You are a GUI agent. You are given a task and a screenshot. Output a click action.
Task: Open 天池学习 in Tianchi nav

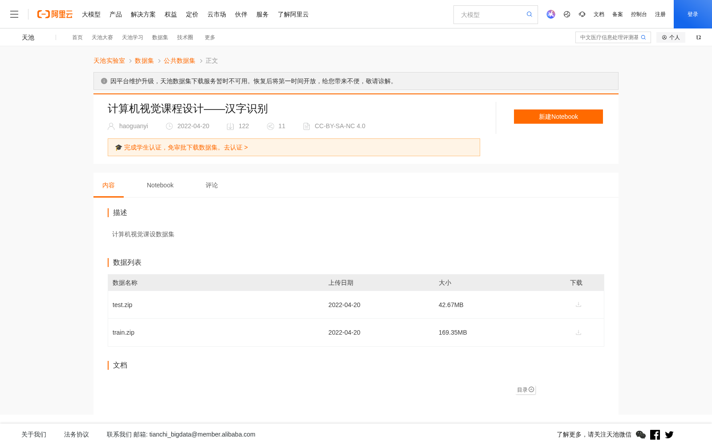(x=133, y=37)
